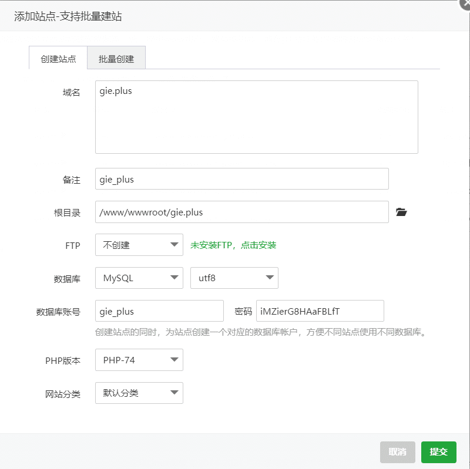Open the MySQL database type dropdown
The image size is (470, 469).
tap(139, 278)
